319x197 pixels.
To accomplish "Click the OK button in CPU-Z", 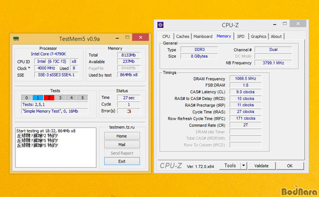I will pos(290,166).
